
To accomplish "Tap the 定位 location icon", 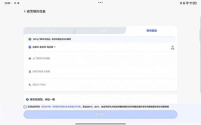I will [x=173, y=47].
